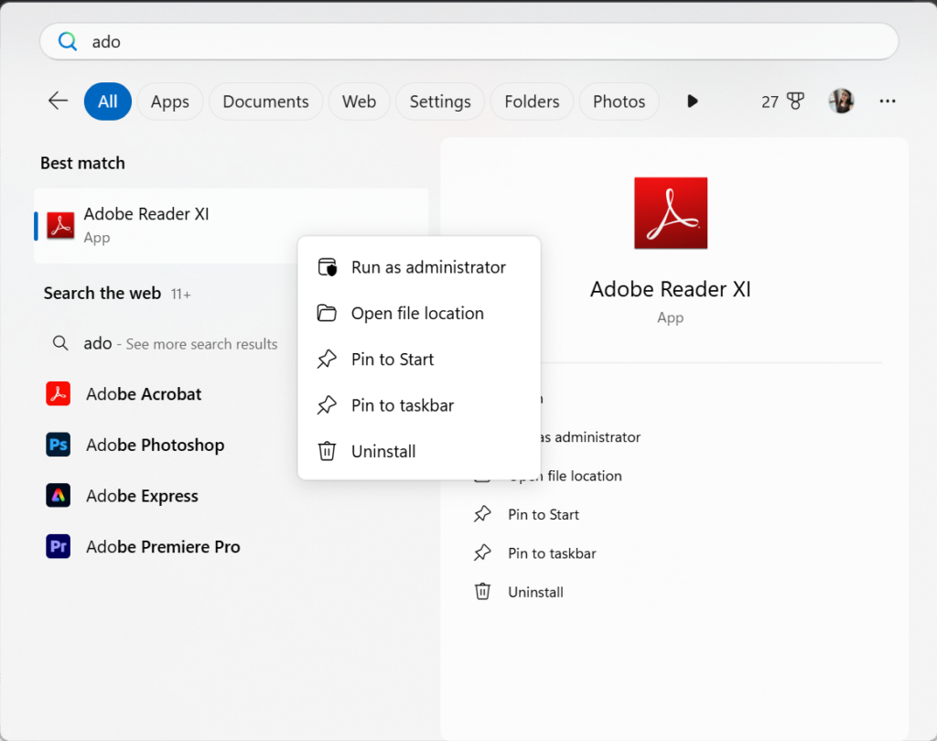Viewport: 937px width, 741px height.
Task: Click Pin to taskbar in the details pane
Action: point(552,553)
